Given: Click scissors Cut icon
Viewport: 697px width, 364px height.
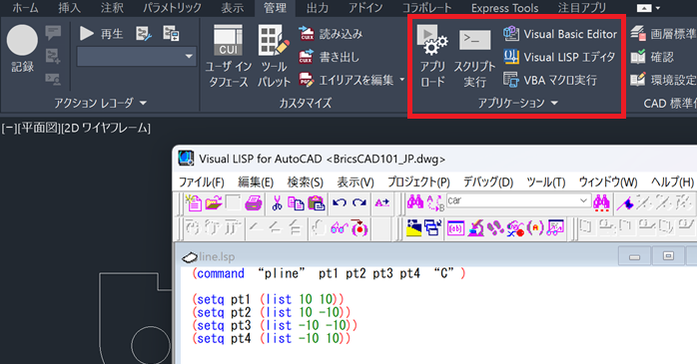Looking at the screenshot, I should point(277,202).
